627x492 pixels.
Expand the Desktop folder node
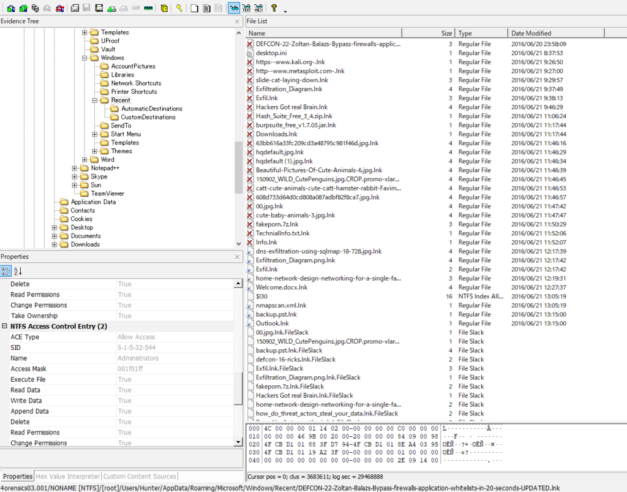pyautogui.click(x=54, y=227)
